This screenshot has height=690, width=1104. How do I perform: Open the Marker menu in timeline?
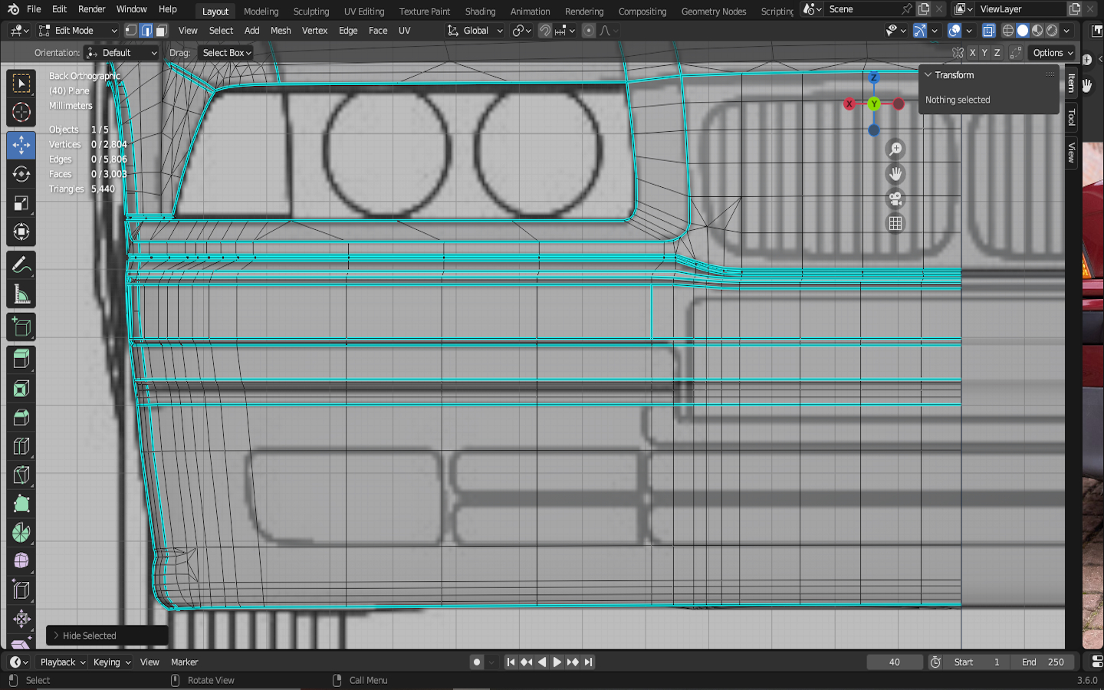185,662
